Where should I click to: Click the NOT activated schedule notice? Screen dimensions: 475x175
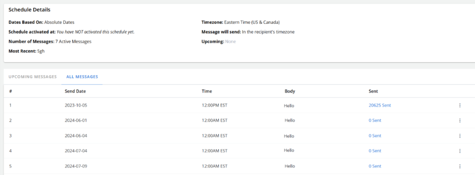96,32
